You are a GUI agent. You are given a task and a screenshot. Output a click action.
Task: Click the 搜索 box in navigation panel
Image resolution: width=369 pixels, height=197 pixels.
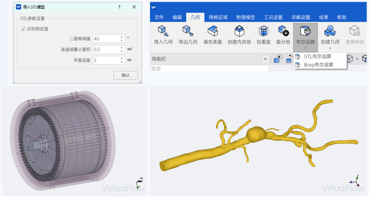tap(209, 69)
